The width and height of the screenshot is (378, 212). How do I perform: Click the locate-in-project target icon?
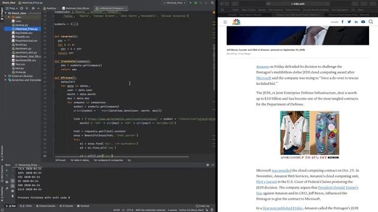point(22,8)
